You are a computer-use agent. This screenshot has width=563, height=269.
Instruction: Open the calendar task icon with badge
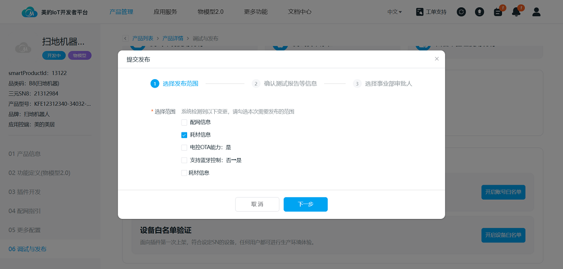(x=498, y=12)
